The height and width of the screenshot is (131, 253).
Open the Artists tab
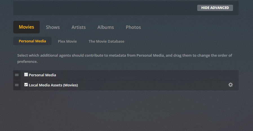click(x=79, y=27)
